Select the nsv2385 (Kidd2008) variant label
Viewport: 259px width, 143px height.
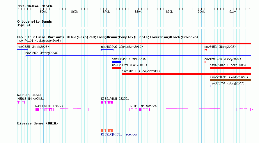click(x=33, y=47)
